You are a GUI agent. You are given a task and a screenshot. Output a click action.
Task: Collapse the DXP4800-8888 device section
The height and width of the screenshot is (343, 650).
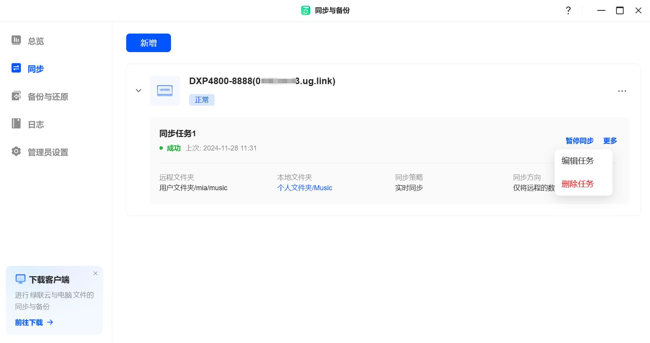(x=139, y=91)
